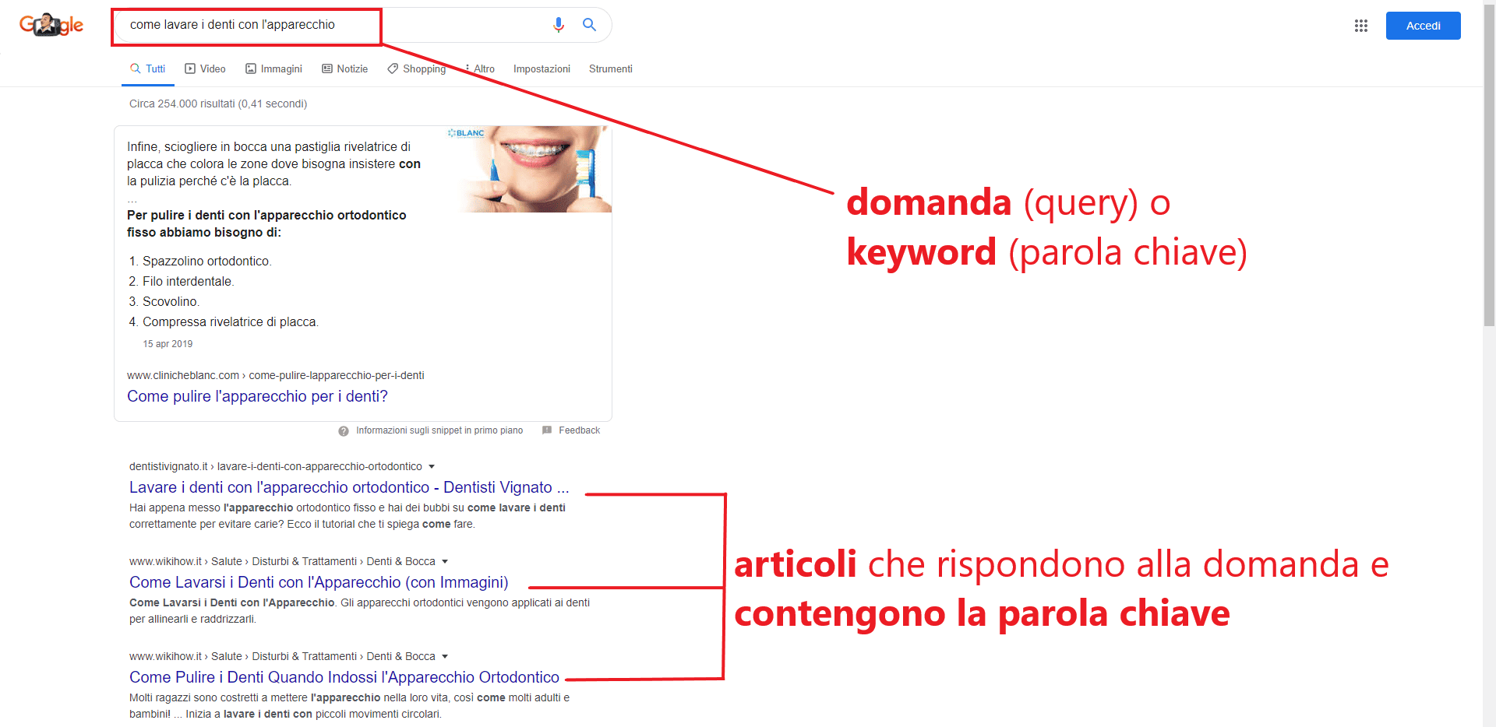
Task: Switch to the Strumenti tab
Action: click(x=610, y=68)
